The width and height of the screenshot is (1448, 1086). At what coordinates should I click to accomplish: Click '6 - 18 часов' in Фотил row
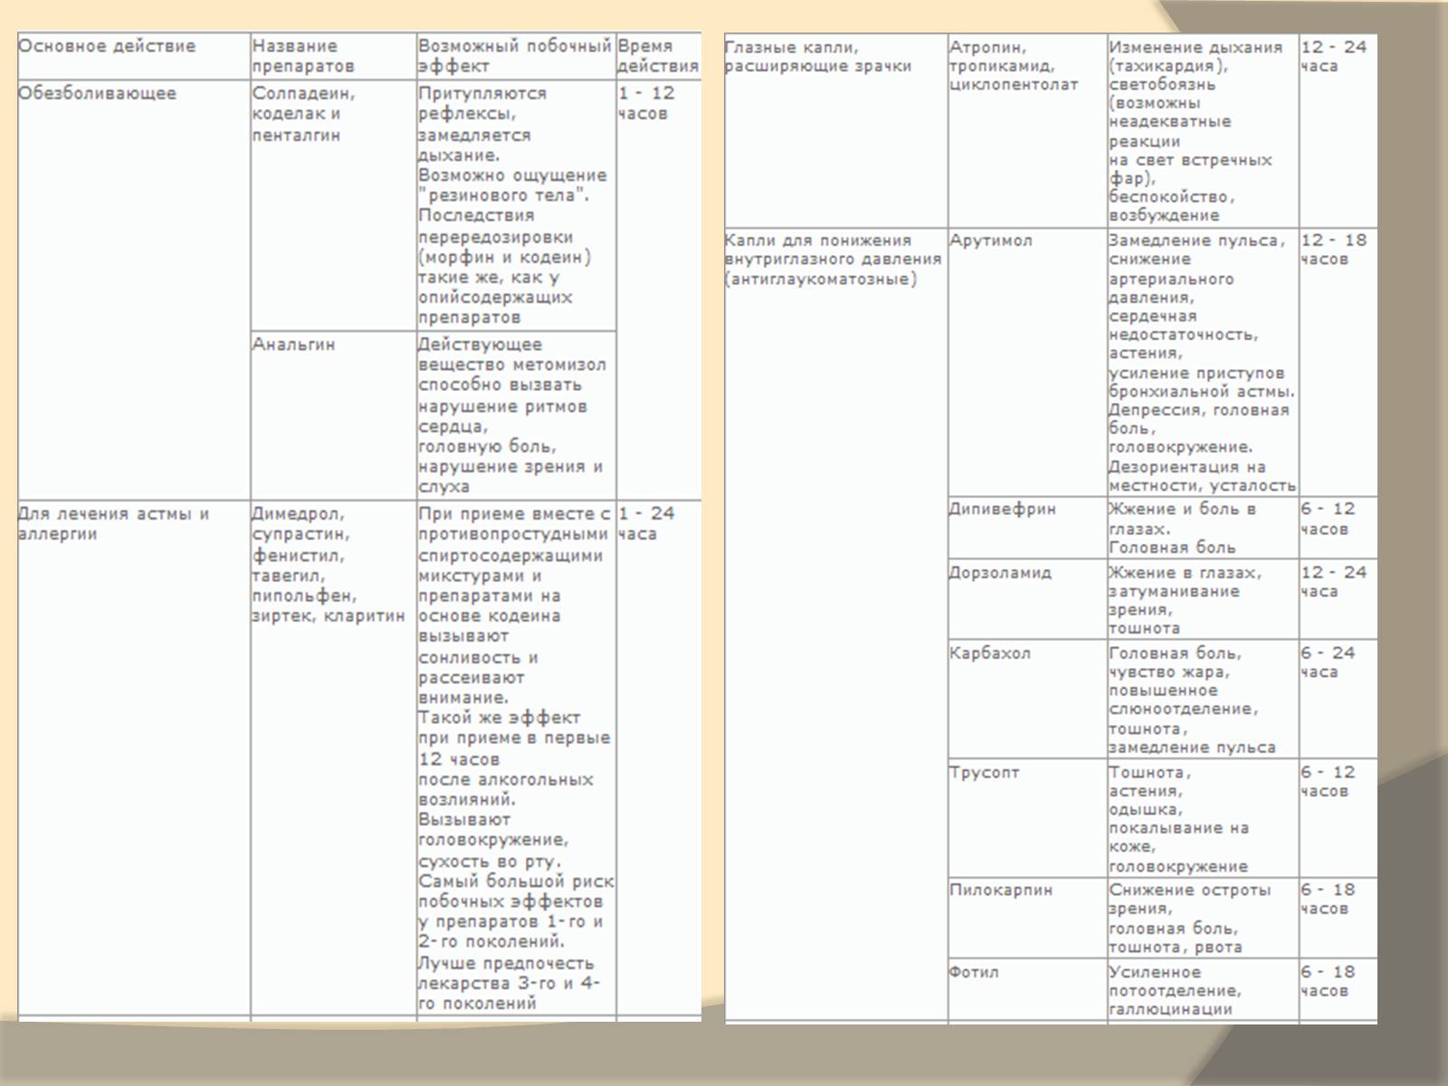click(1338, 990)
